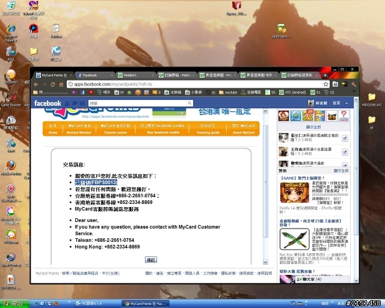Viewport: 385px width, 308px height.
Task: Open the Mozilla Firefox desktop icon
Action: (11, 168)
